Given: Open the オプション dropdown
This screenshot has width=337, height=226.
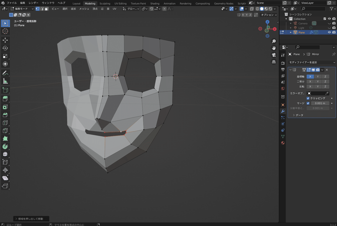Looking at the screenshot, I should (268, 15).
